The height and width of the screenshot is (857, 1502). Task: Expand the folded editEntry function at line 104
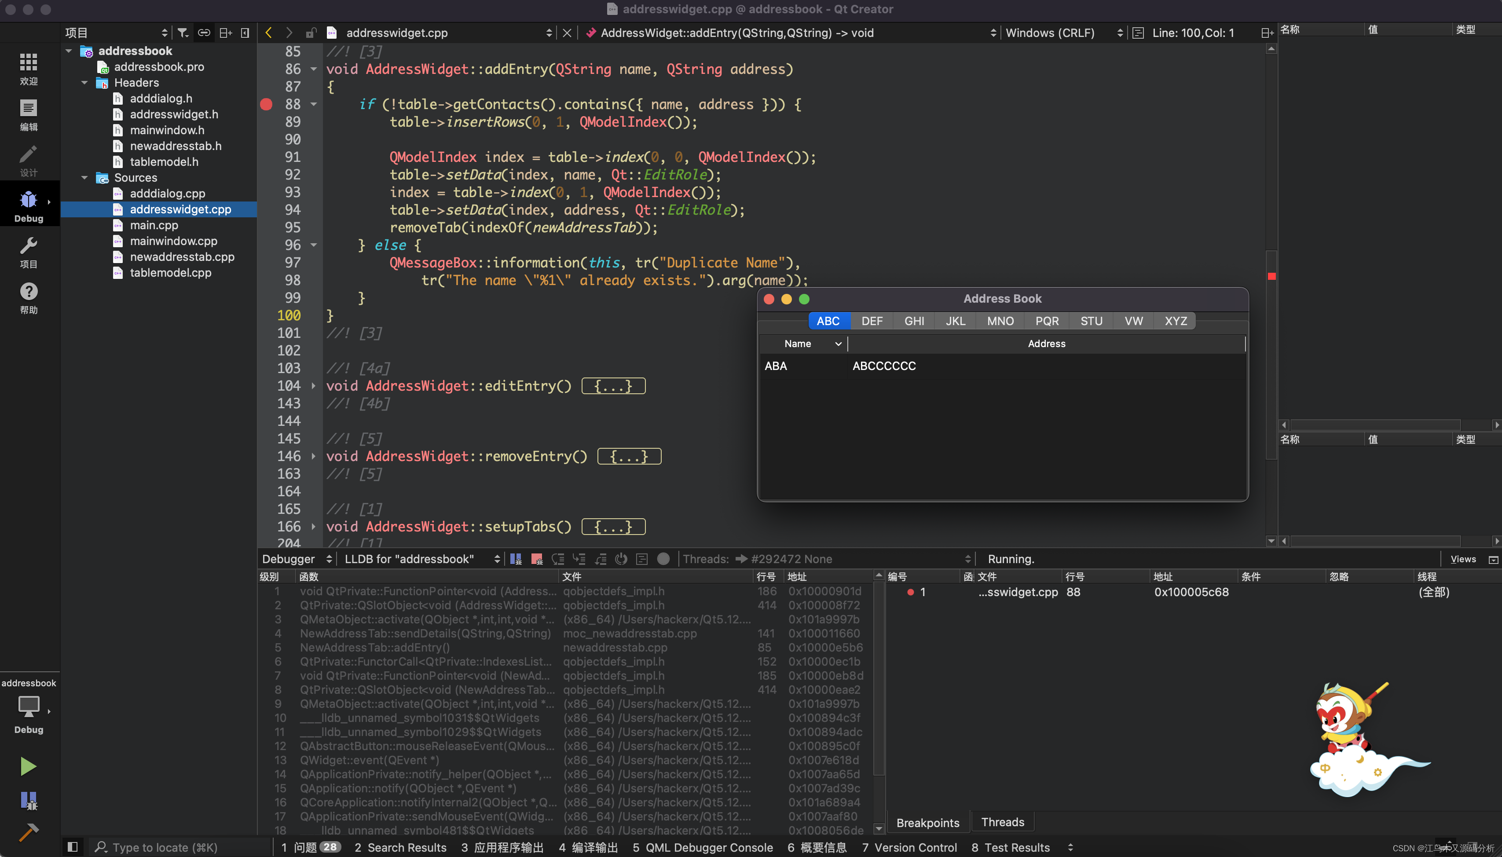313,386
